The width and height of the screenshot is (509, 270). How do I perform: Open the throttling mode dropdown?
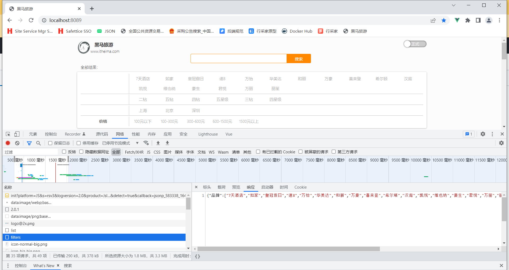(x=121, y=143)
